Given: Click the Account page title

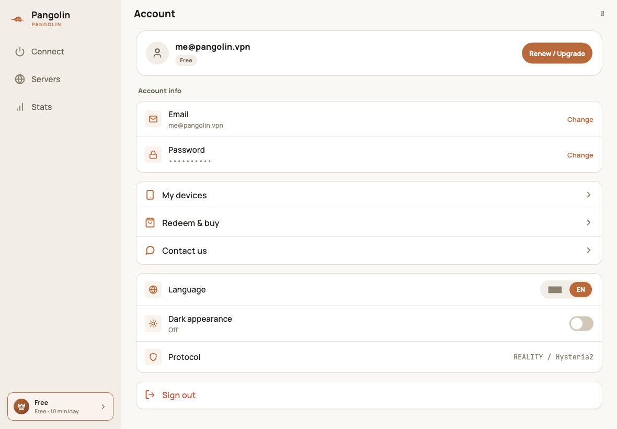Looking at the screenshot, I should pyautogui.click(x=154, y=14).
